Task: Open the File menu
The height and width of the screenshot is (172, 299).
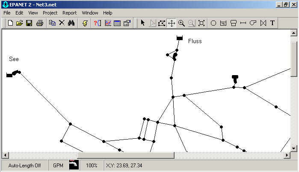Action: (7, 13)
